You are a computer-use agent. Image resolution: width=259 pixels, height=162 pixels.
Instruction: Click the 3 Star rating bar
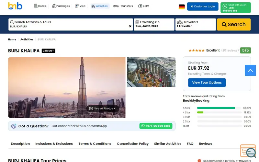[x=220, y=117]
